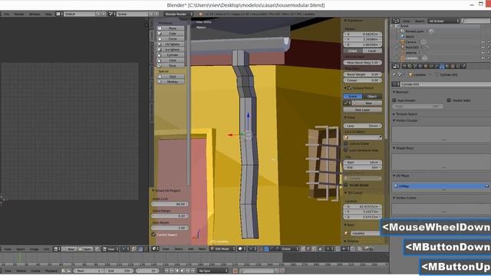Add a Monkey mesh primitive
The image size is (491, 276).
[170, 82]
